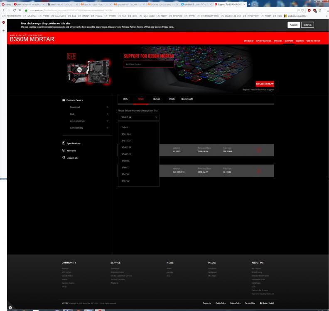Switch to the Quick Guide tab
The image size is (329, 311).
tap(187, 99)
